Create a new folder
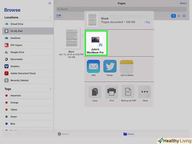The height and width of the screenshot is (144, 192). [59, 16]
